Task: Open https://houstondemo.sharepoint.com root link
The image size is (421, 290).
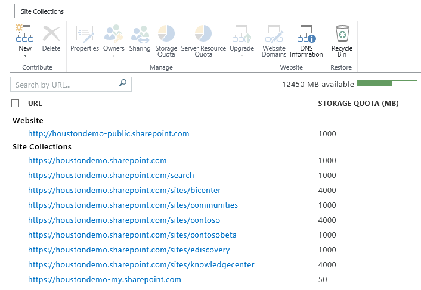Action: [x=97, y=161]
